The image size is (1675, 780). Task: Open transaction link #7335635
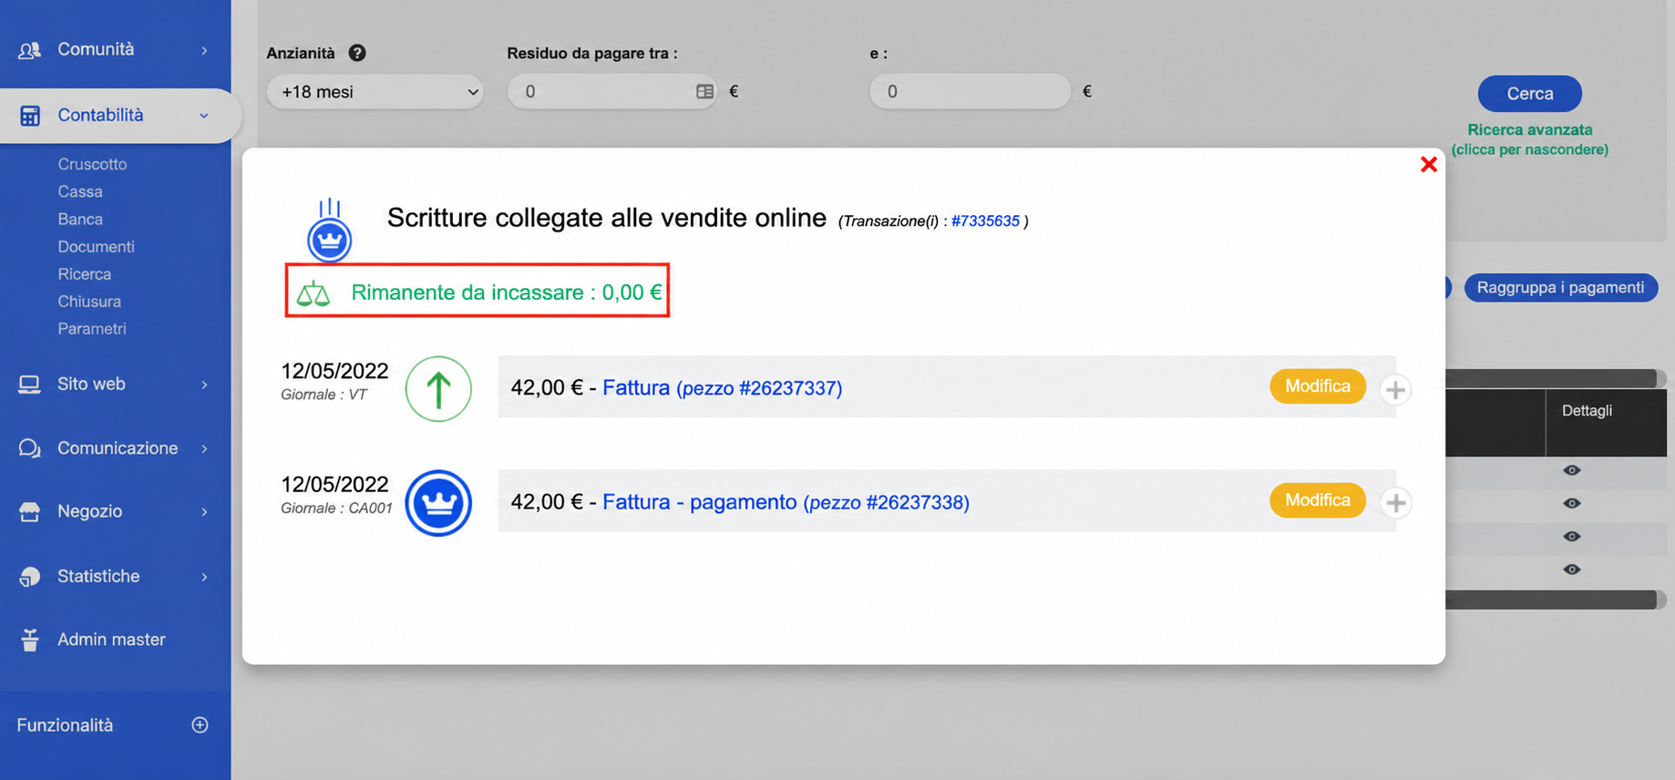pyautogui.click(x=985, y=221)
